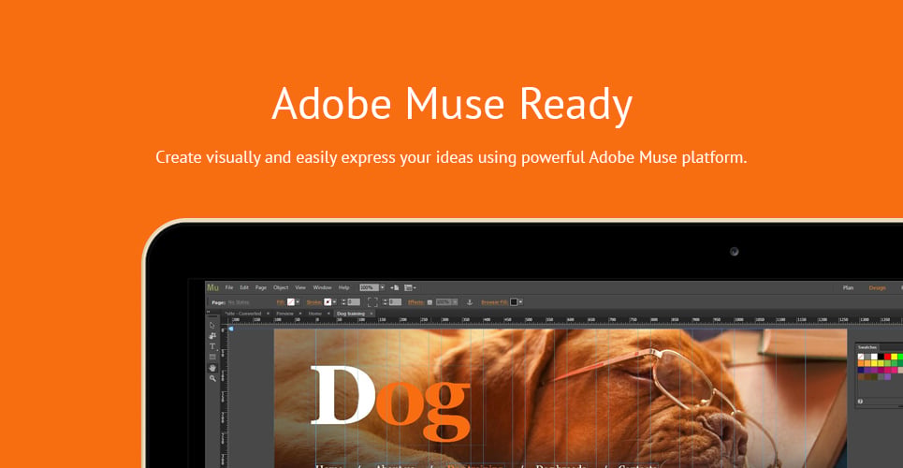The width and height of the screenshot is (903, 468).
Task: Switch to the Home document tab
Action: click(x=315, y=314)
